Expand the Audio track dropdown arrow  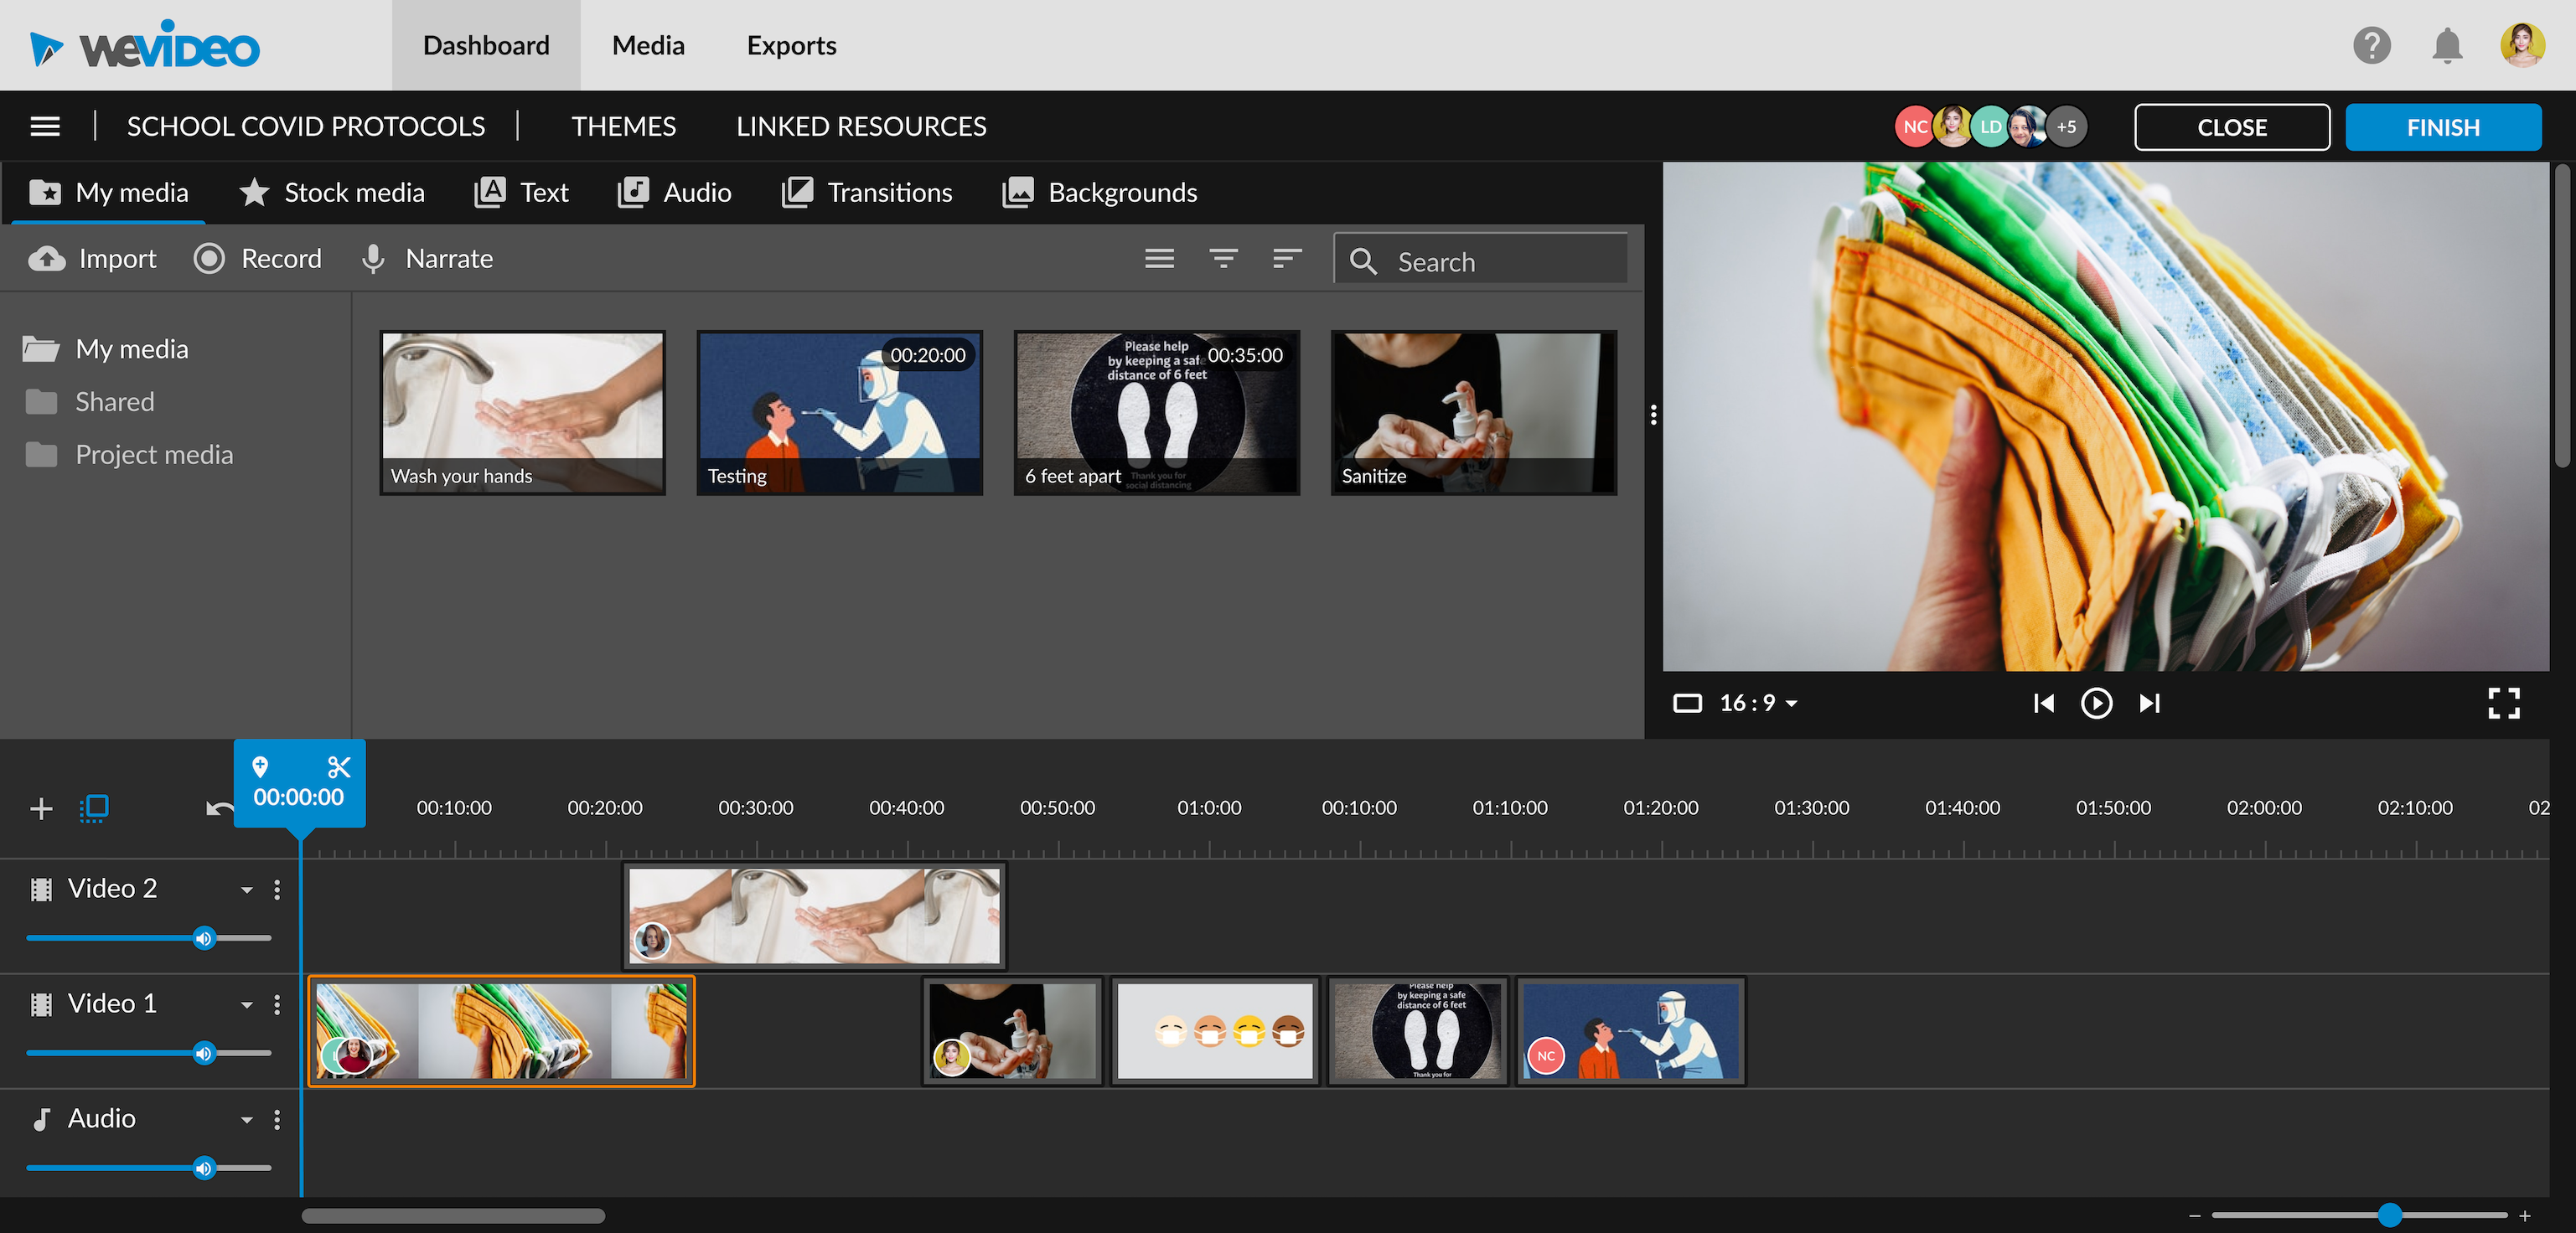coord(246,1119)
